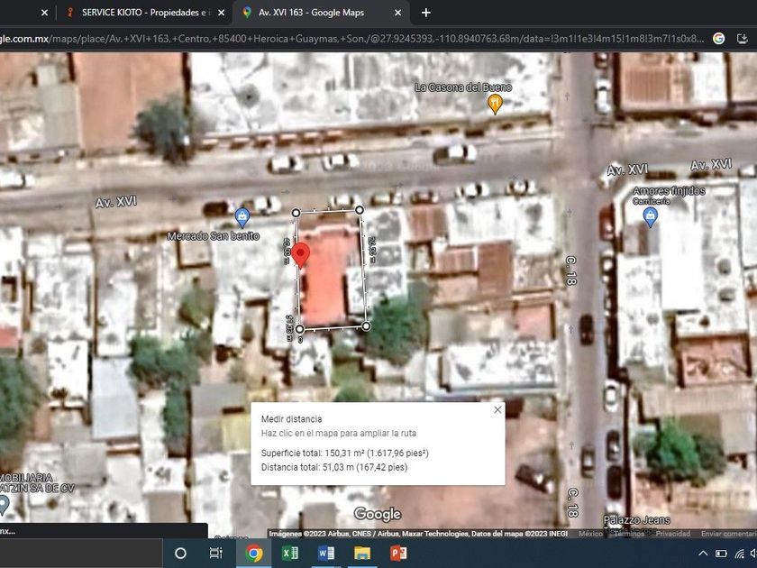The width and height of the screenshot is (757, 568).
Task: Open the Privacidad link
Action: (672, 534)
